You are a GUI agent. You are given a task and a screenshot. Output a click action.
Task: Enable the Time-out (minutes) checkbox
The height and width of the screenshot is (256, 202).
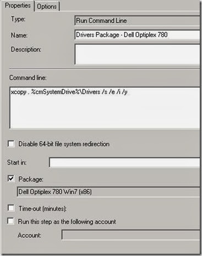pos(11,208)
